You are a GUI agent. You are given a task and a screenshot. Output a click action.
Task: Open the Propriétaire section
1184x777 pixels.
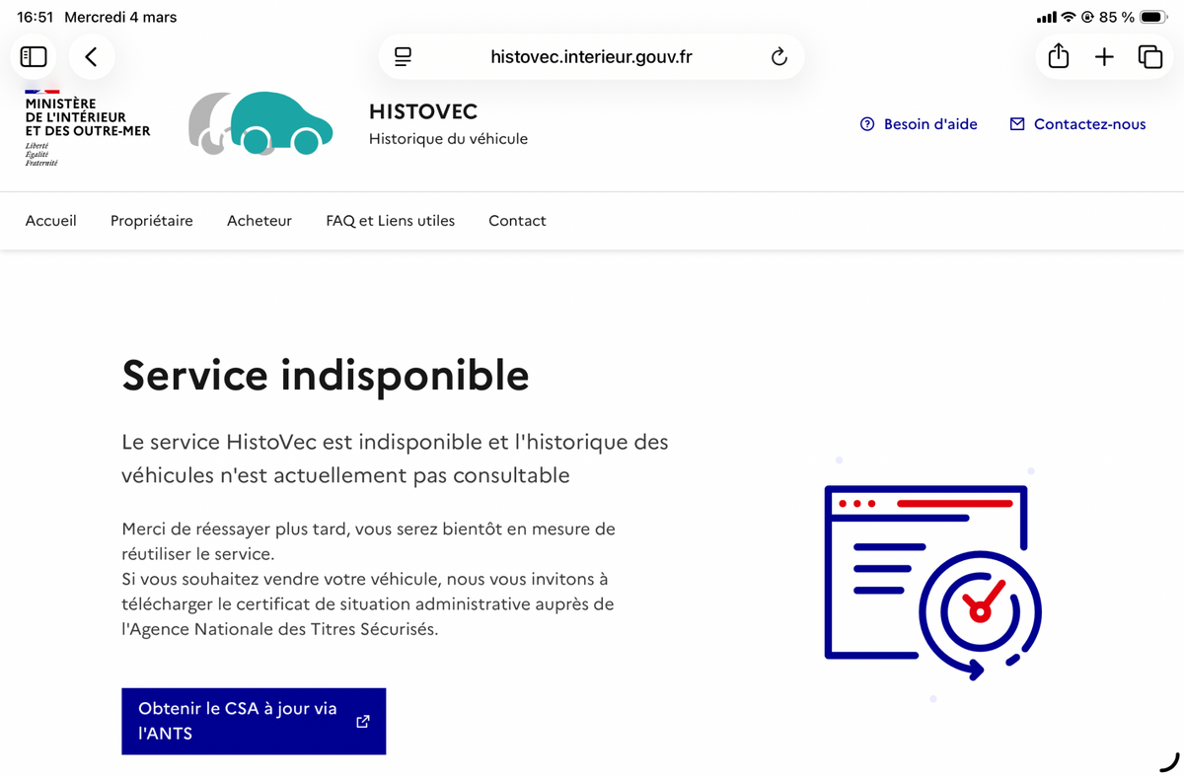click(152, 221)
